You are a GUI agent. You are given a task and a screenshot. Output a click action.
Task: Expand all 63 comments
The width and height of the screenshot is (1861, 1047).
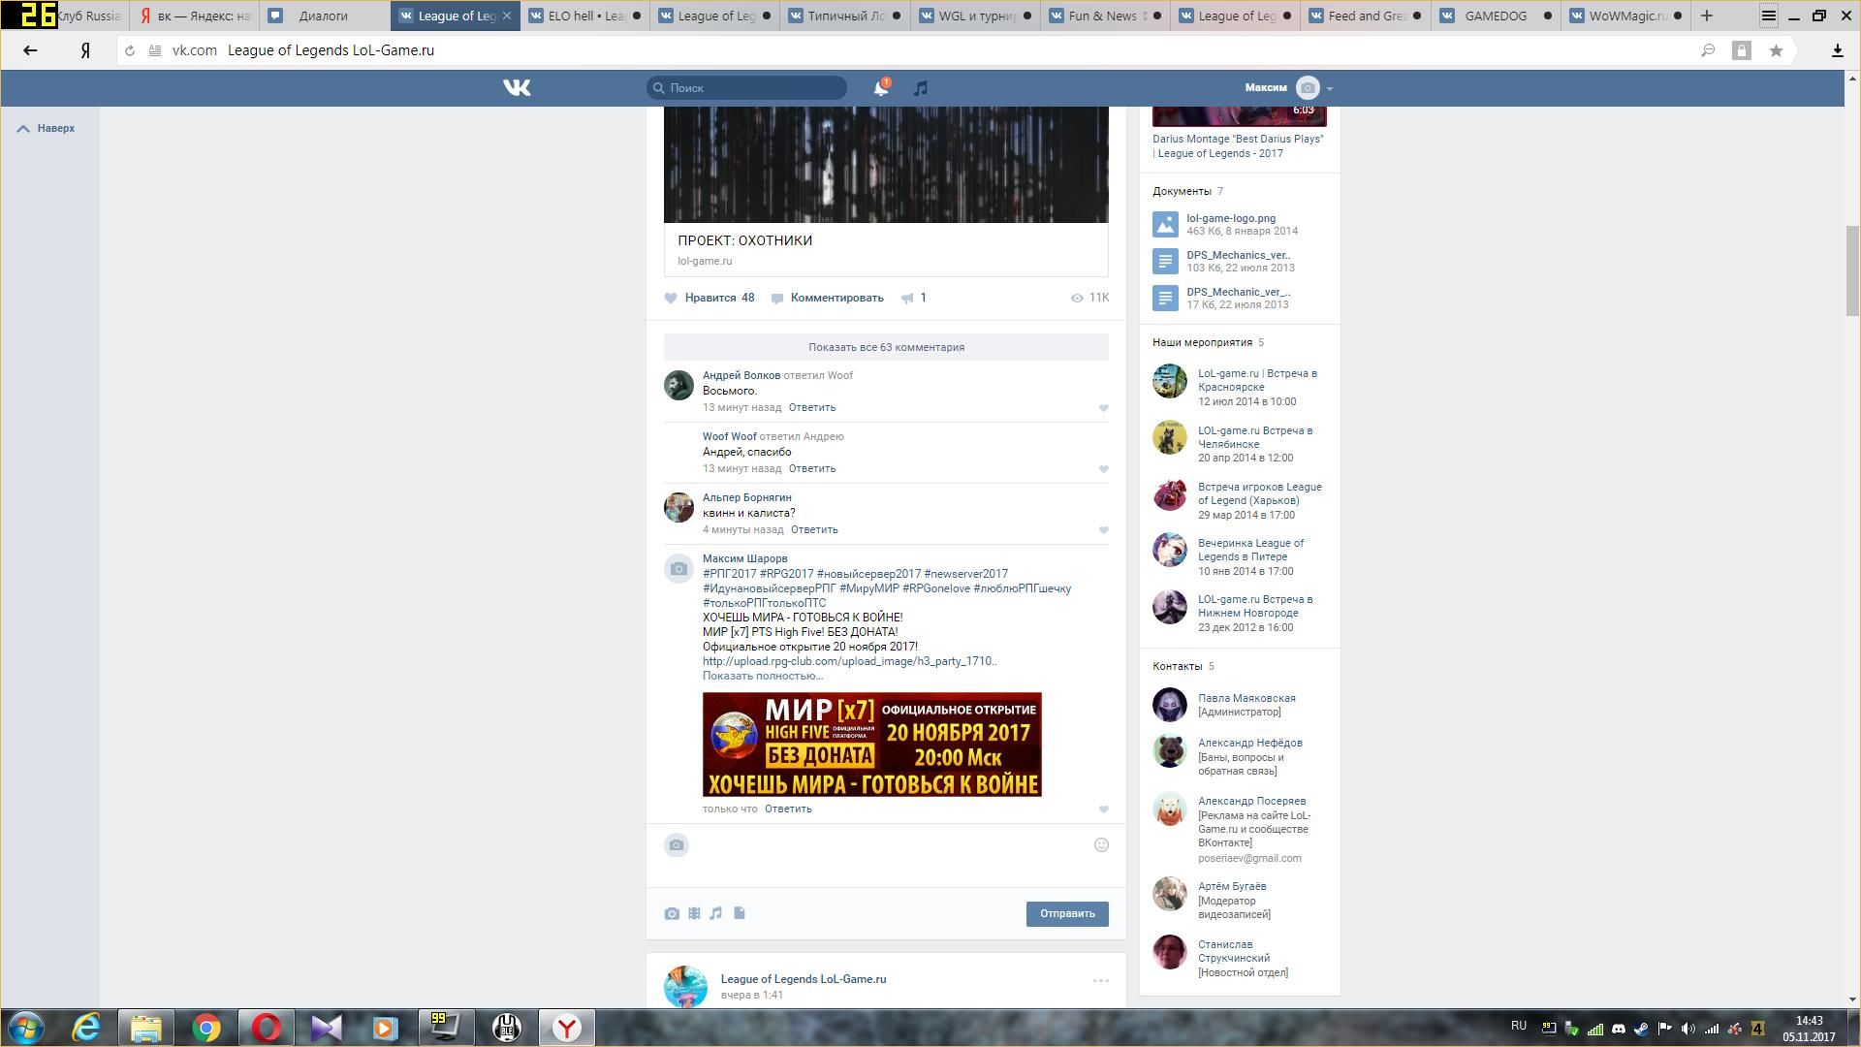coord(886,347)
